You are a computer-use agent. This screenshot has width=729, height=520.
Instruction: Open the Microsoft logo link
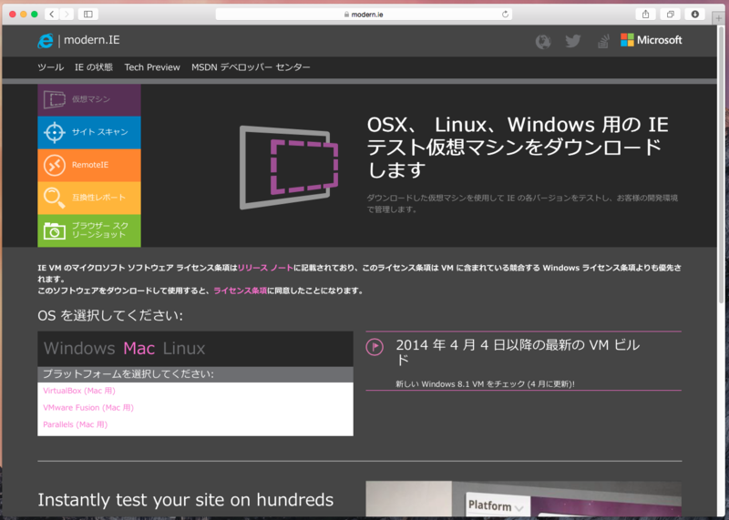pos(651,40)
